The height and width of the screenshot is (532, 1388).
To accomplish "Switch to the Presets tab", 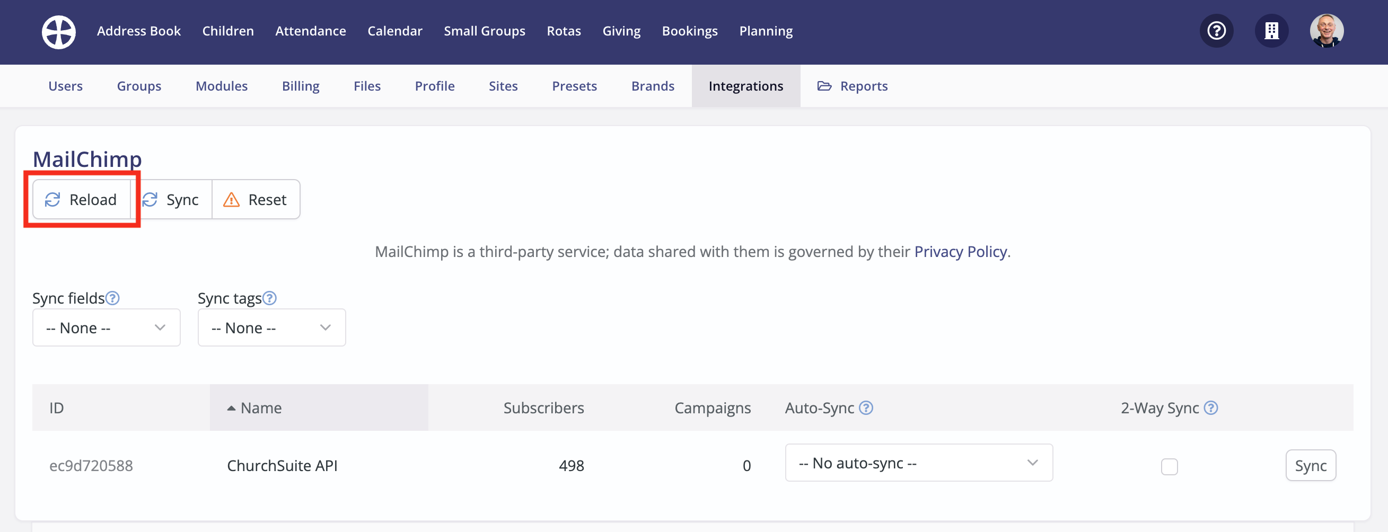I will point(574,86).
